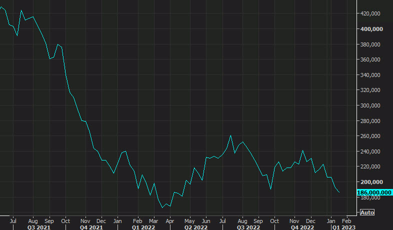Click the 200,000 price axis label
Image resolution: width=393 pixels, height=230 pixels.
pos(371,182)
